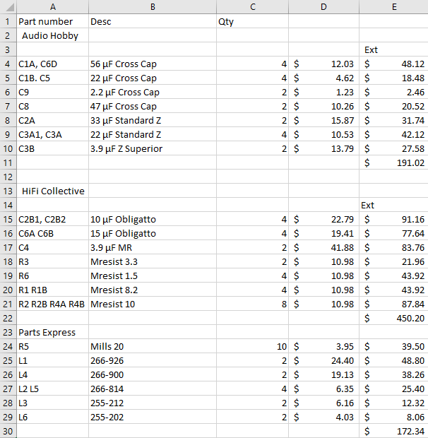
Task: Select '3.9 µF Z Superior' cell
Action: coord(153,148)
